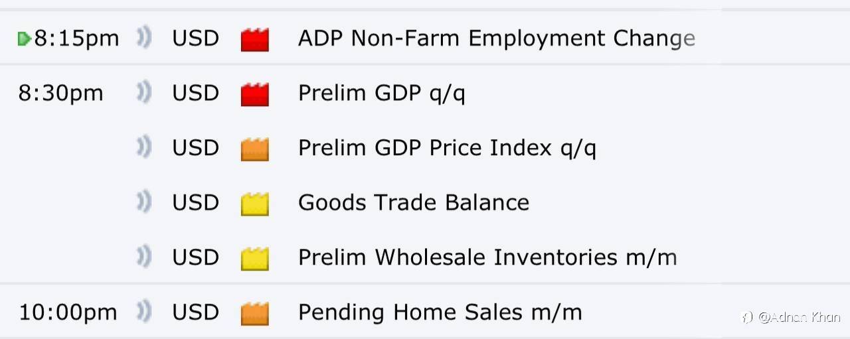The width and height of the screenshot is (850, 339).
Task: Open the Prelim GDP q/q event
Action: 381,94
